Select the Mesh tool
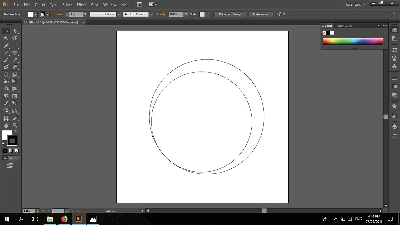 [6, 96]
